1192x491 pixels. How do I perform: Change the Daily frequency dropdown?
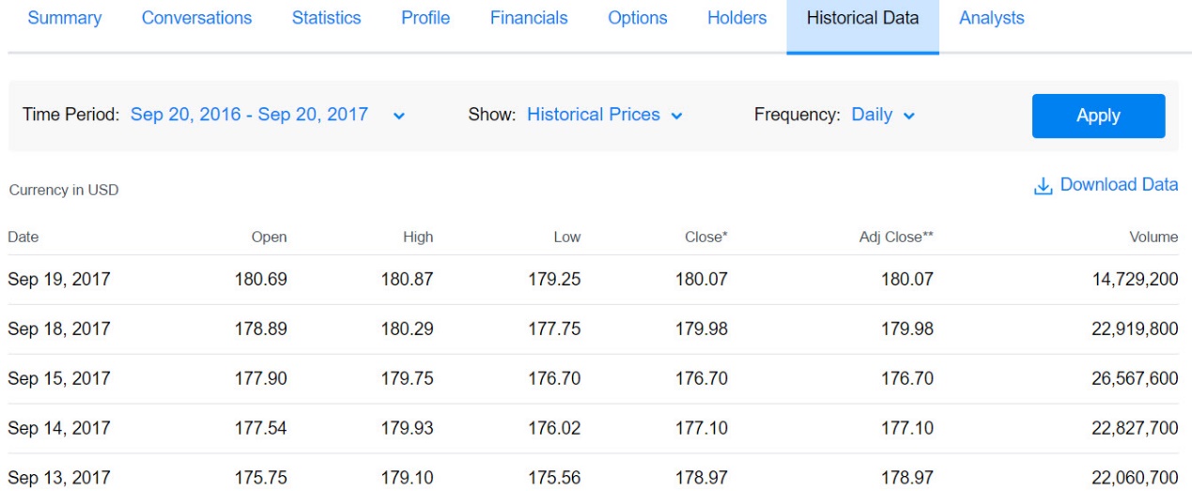click(882, 115)
